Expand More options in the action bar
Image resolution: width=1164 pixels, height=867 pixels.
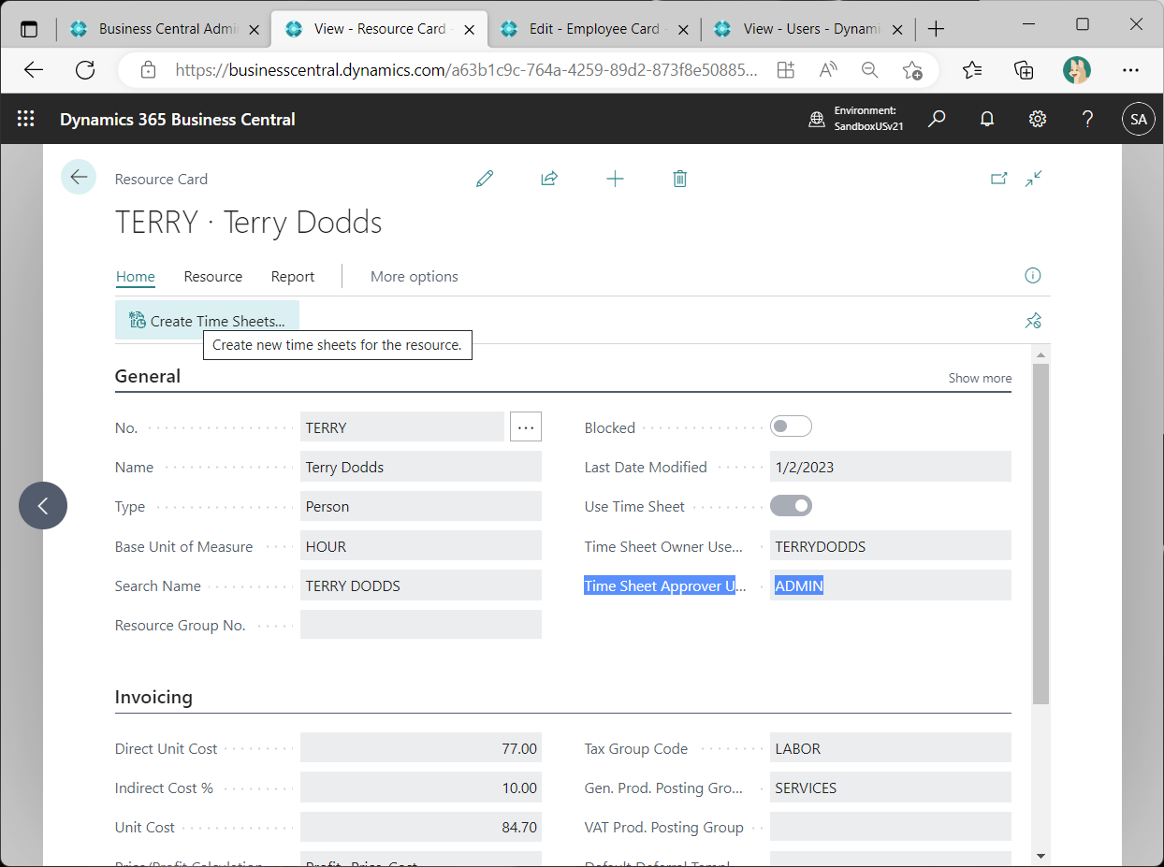414,276
